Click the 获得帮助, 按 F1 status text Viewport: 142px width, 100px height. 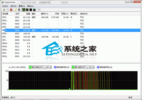pyautogui.click(x=9, y=97)
